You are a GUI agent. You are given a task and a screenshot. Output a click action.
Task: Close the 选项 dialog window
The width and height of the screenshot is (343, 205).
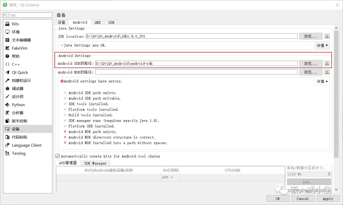pyautogui.click(x=337, y=5)
